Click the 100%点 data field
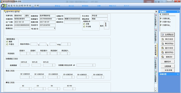Viewport: 181px width, 93px height. coord(25,65)
